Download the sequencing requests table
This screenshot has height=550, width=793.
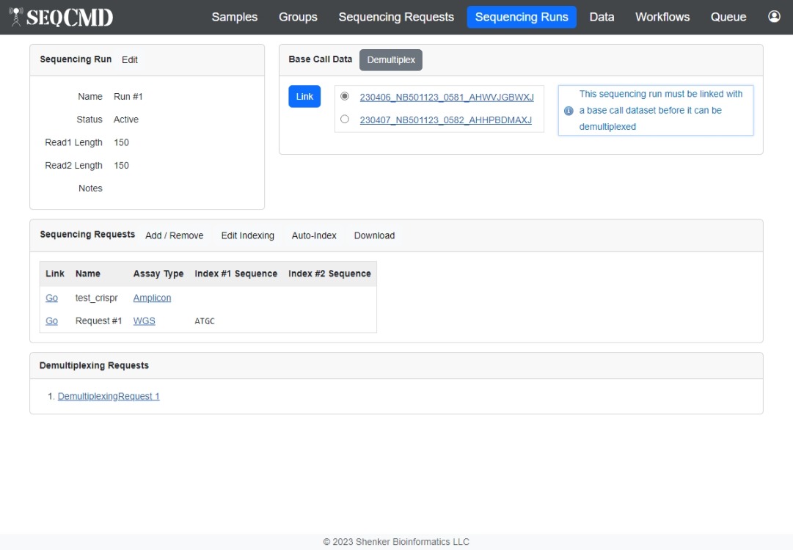click(374, 235)
